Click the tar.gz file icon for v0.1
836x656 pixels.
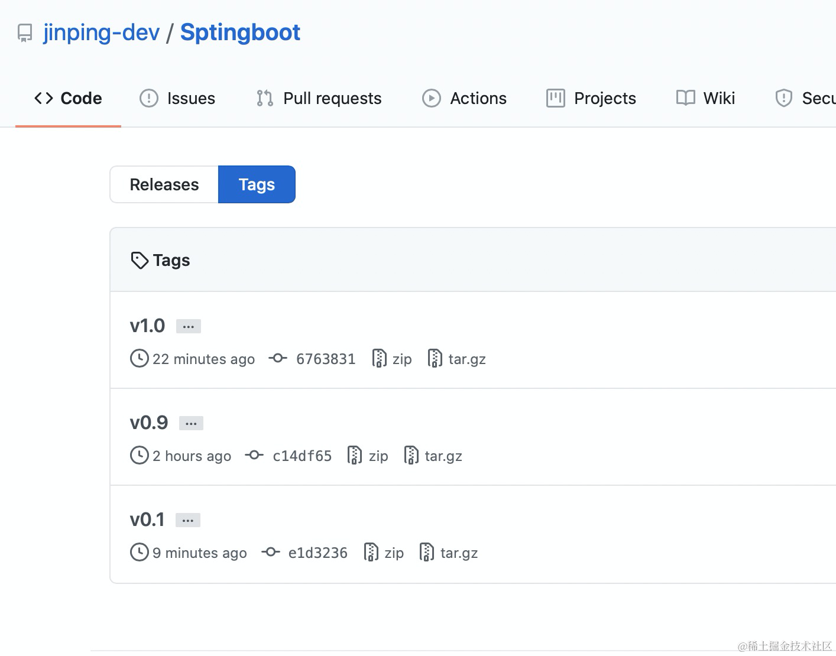(x=427, y=552)
